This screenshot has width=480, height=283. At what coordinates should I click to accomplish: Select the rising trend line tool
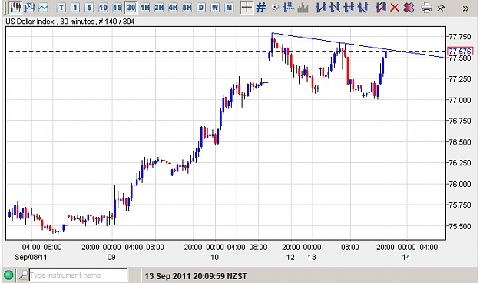[x=320, y=8]
